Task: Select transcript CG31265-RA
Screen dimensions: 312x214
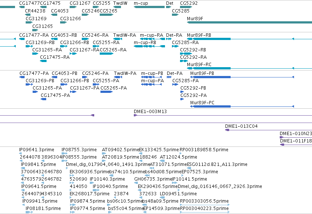Action: pos(47,50)
